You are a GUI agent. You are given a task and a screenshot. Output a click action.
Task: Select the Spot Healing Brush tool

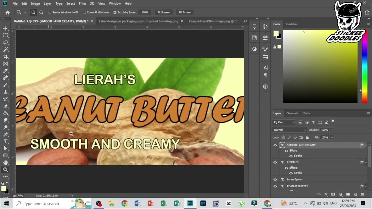click(6, 78)
